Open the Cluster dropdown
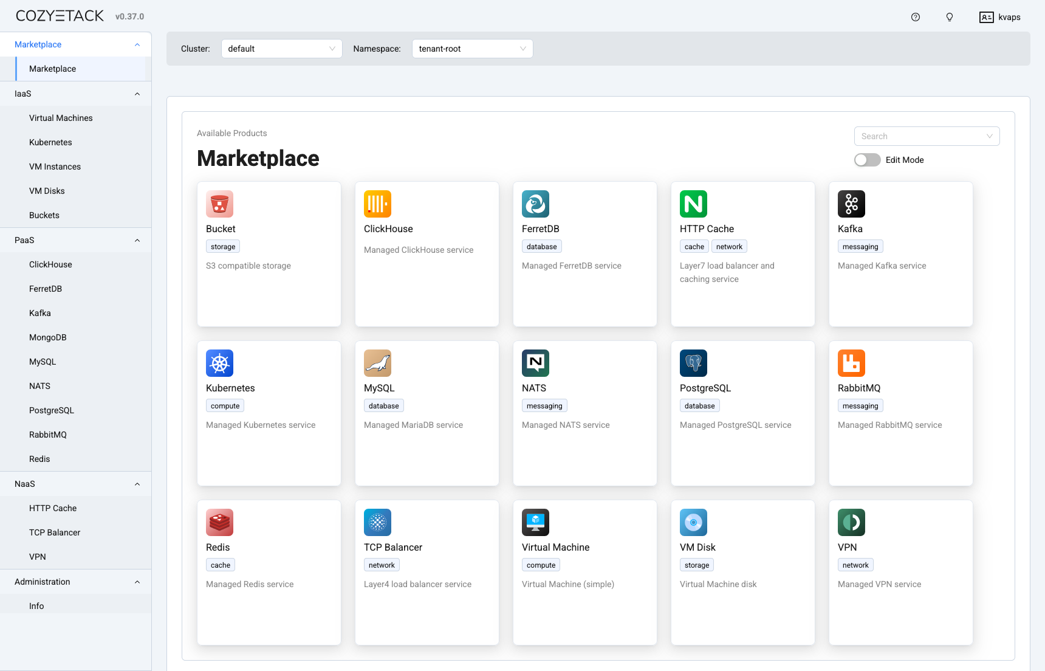1045x671 pixels. pos(281,49)
